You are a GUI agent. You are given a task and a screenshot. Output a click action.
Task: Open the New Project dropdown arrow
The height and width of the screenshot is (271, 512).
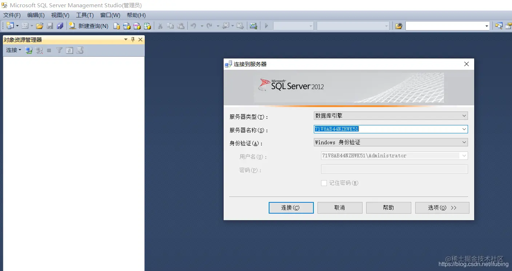[17, 26]
